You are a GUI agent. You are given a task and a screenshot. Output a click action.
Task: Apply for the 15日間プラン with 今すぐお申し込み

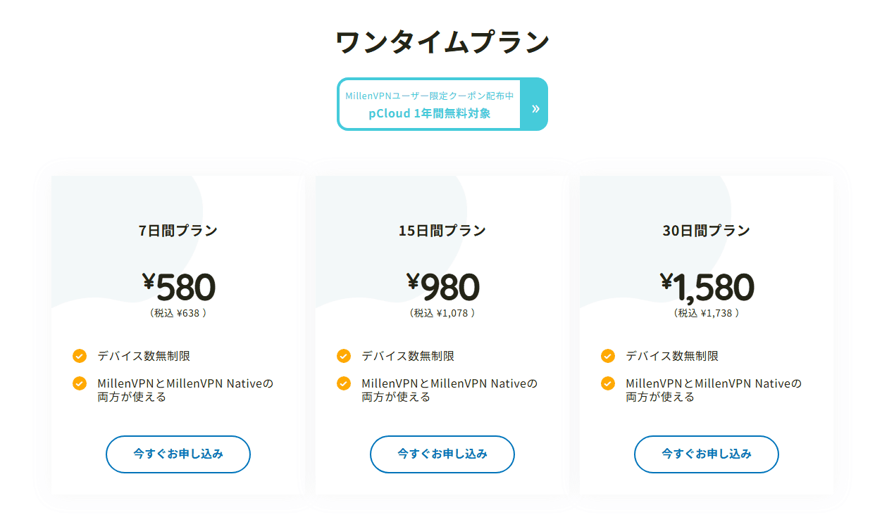(442, 454)
